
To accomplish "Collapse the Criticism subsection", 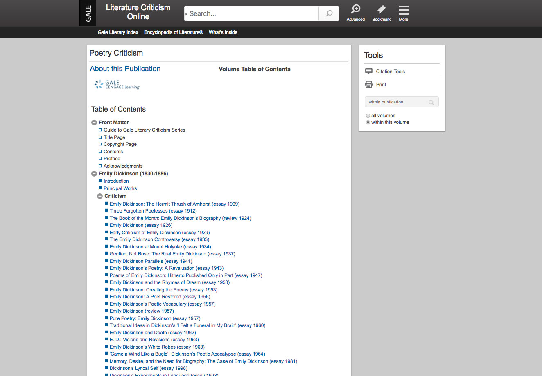I will (x=100, y=196).
